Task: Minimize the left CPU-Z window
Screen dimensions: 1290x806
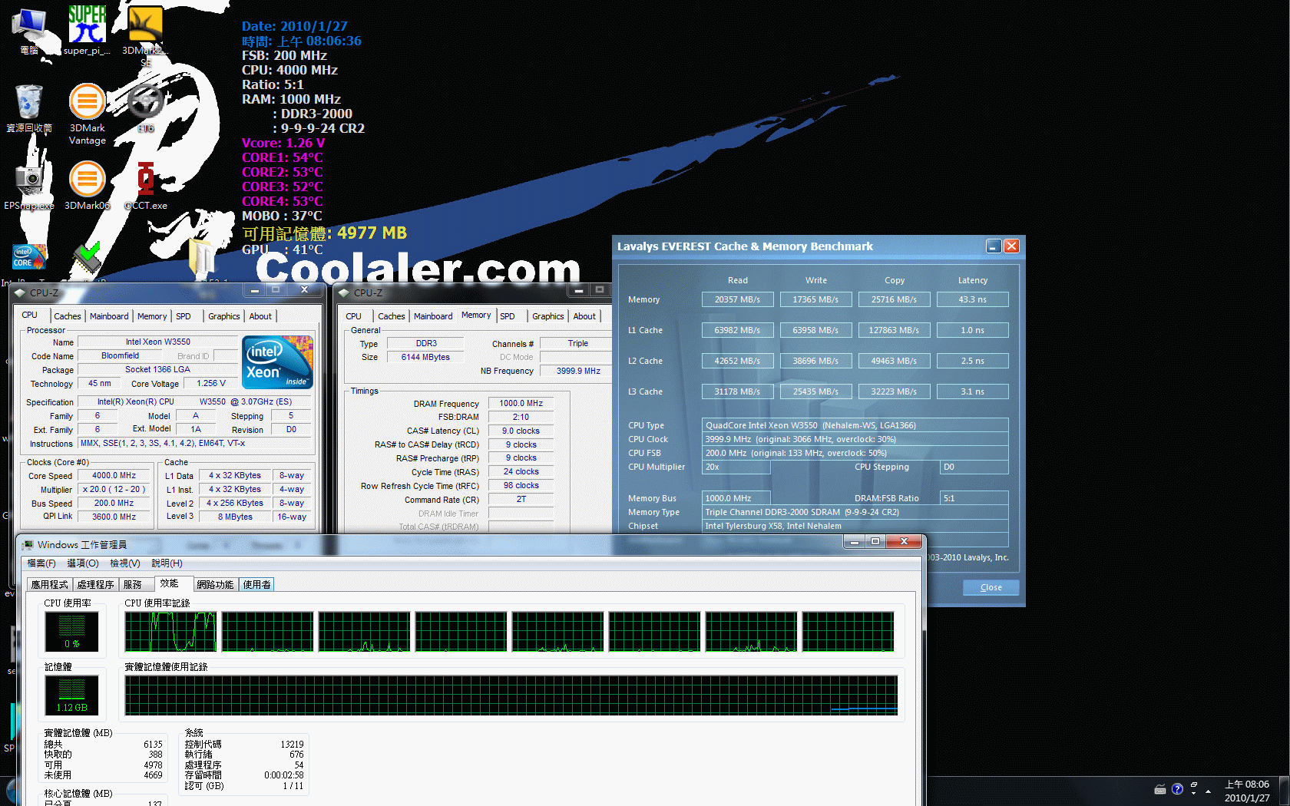Action: [x=255, y=290]
